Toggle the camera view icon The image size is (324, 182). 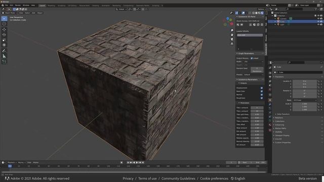(x=232, y=39)
